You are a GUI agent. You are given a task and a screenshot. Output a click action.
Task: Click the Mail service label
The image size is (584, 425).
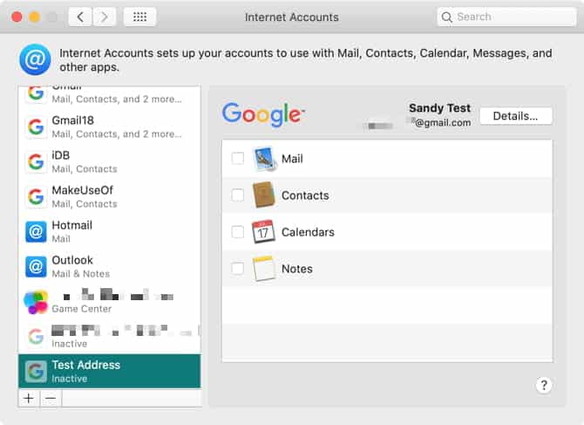[x=292, y=159]
